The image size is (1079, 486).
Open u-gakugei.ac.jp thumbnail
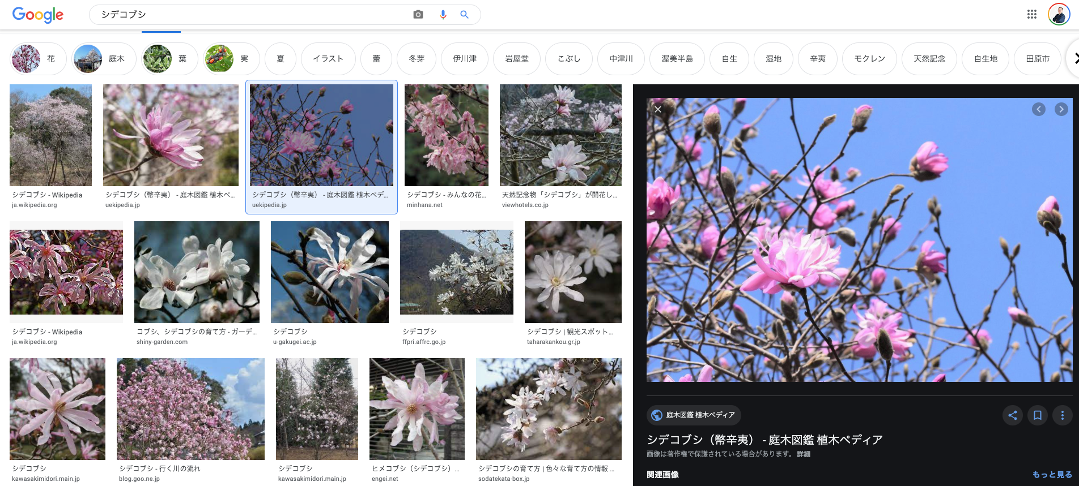click(x=330, y=272)
